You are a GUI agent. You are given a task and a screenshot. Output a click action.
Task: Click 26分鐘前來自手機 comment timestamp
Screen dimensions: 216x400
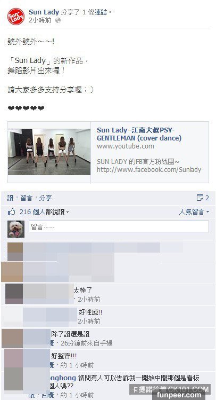(x=86, y=343)
